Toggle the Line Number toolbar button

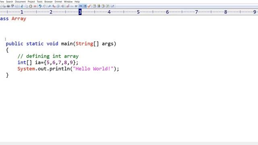pos(85,6)
